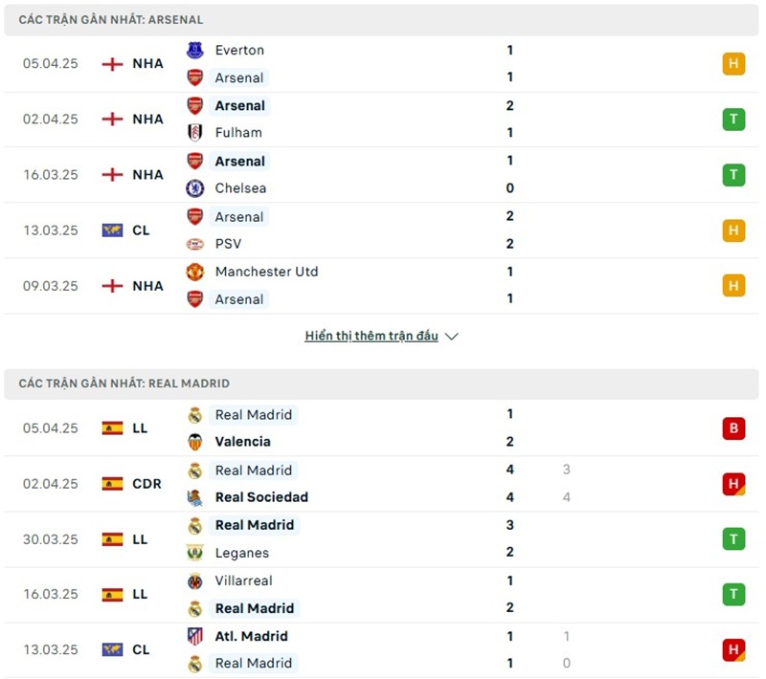766x679 pixels.
Task: Click the Villarreal club crest icon
Action: click(x=195, y=581)
